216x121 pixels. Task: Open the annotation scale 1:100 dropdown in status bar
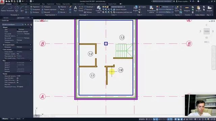pos(191,119)
